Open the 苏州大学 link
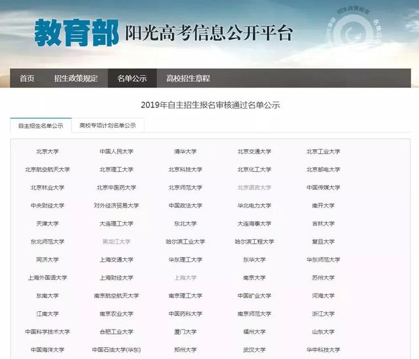The width and height of the screenshot is (419, 359). (x=323, y=277)
